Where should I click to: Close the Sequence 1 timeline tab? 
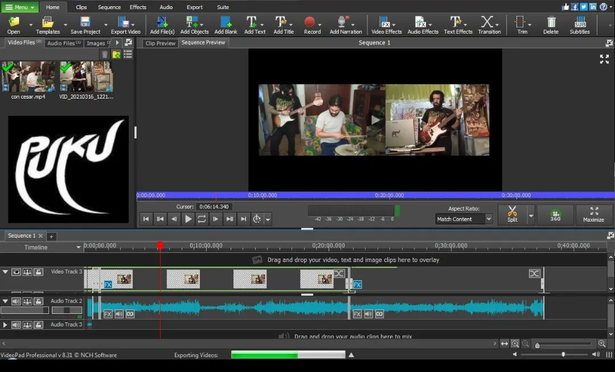[x=40, y=236]
